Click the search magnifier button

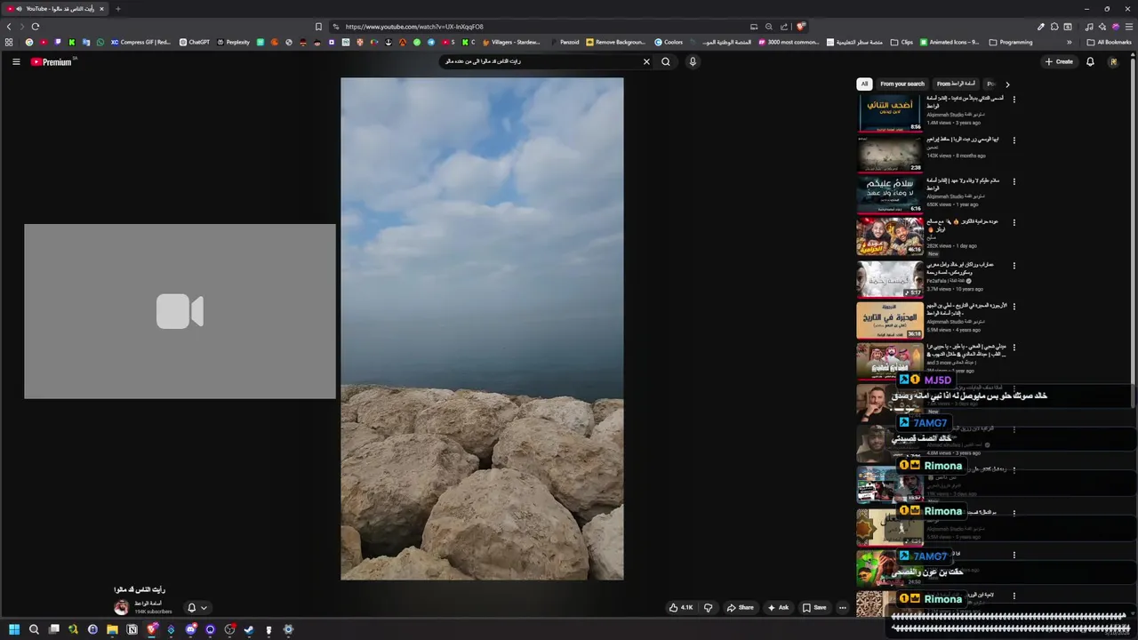tap(665, 61)
